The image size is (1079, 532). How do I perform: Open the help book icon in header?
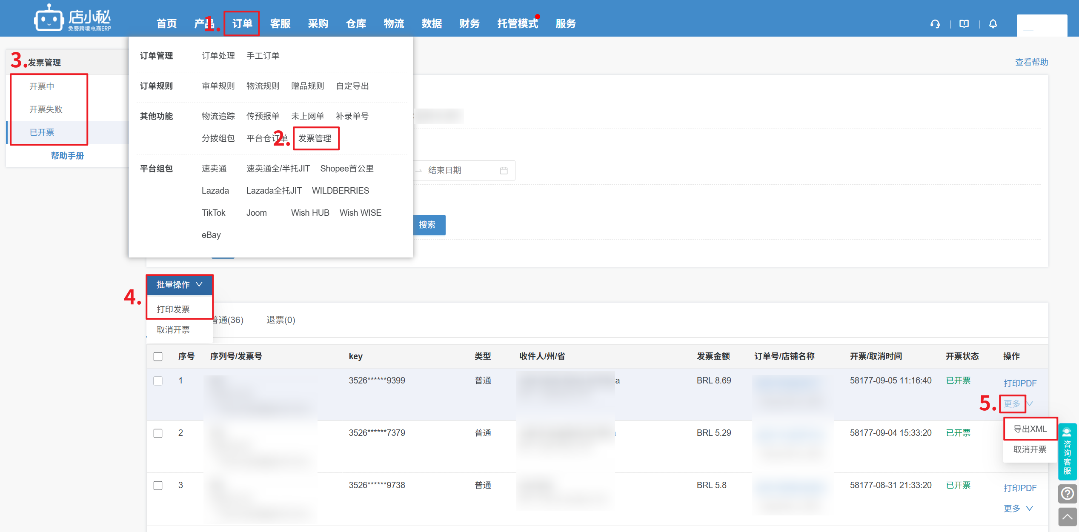[x=964, y=24]
